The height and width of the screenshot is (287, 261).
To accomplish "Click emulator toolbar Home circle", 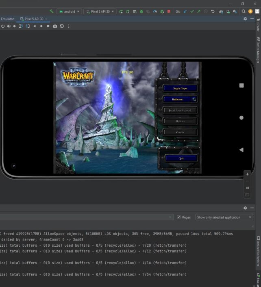I will pos(41,26).
